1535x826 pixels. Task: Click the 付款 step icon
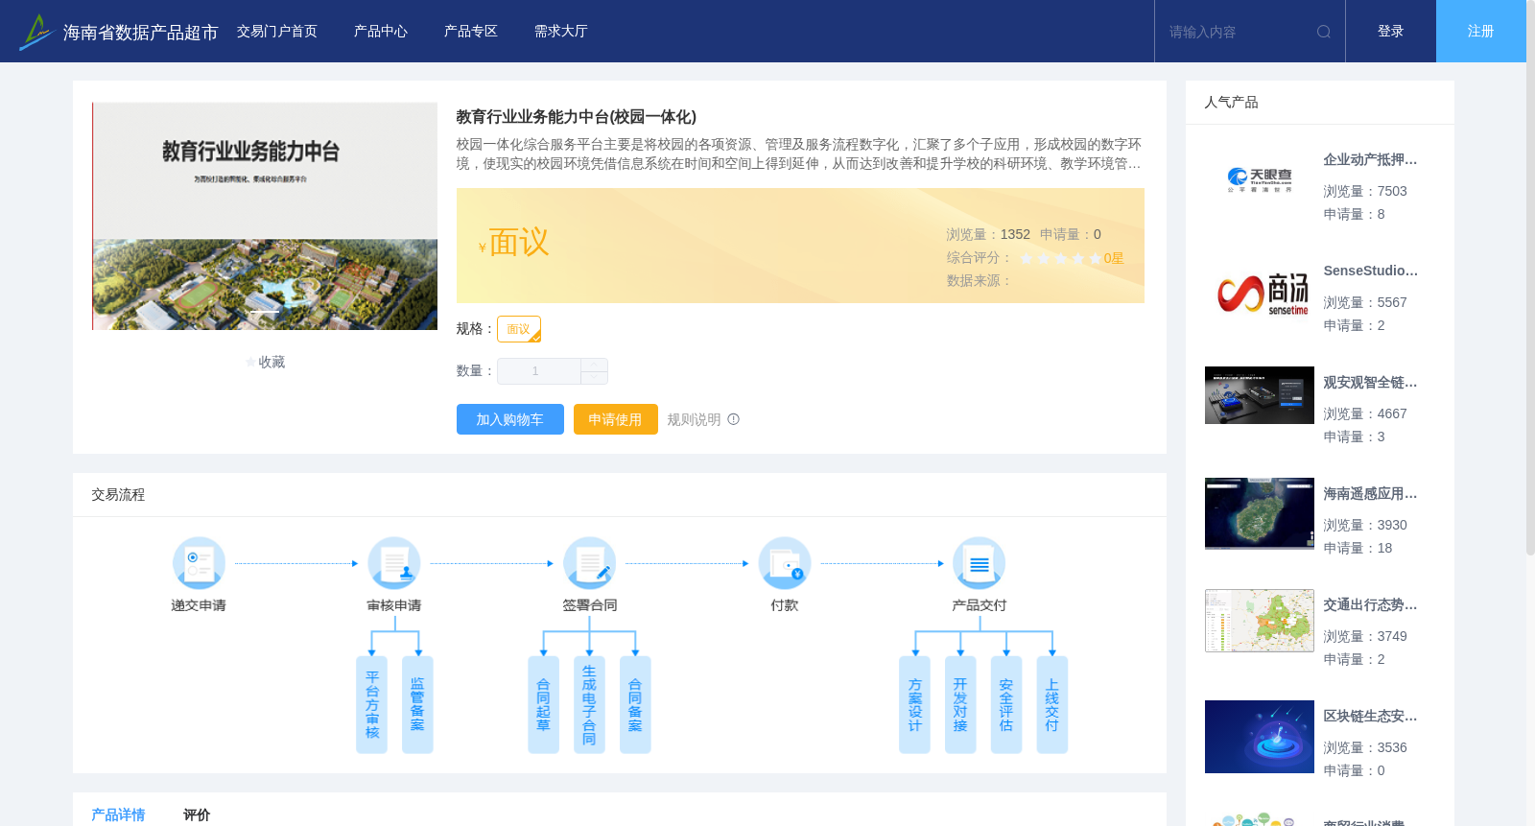click(785, 563)
